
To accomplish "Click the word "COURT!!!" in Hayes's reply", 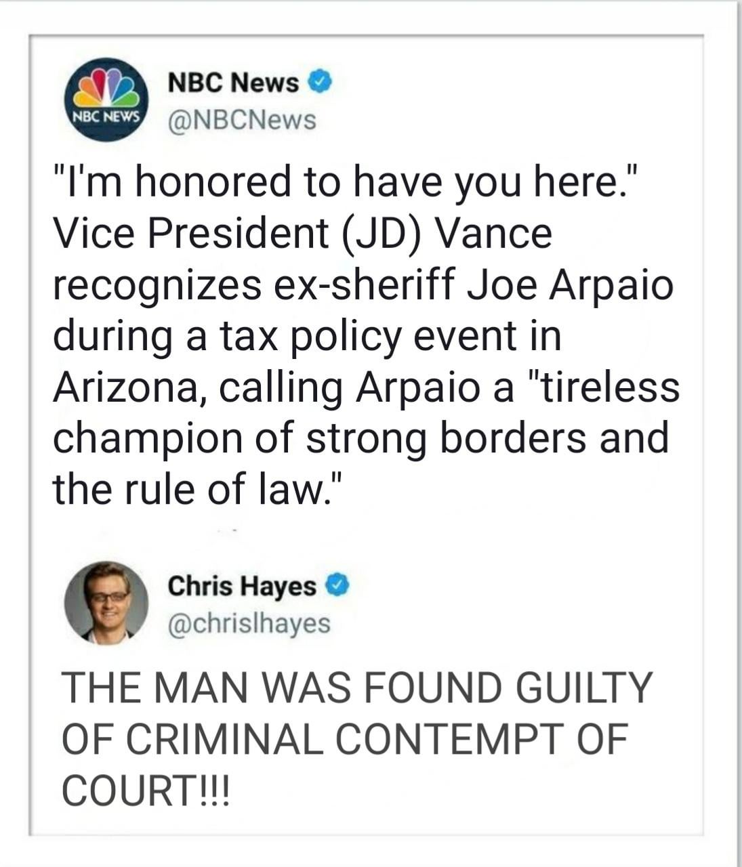I will coord(146,789).
